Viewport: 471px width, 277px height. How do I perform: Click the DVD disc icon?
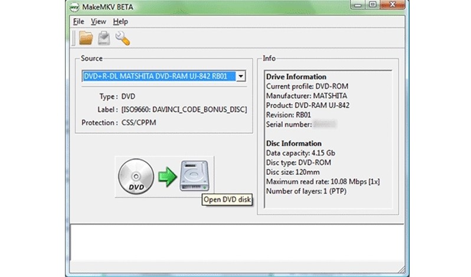[x=135, y=177]
